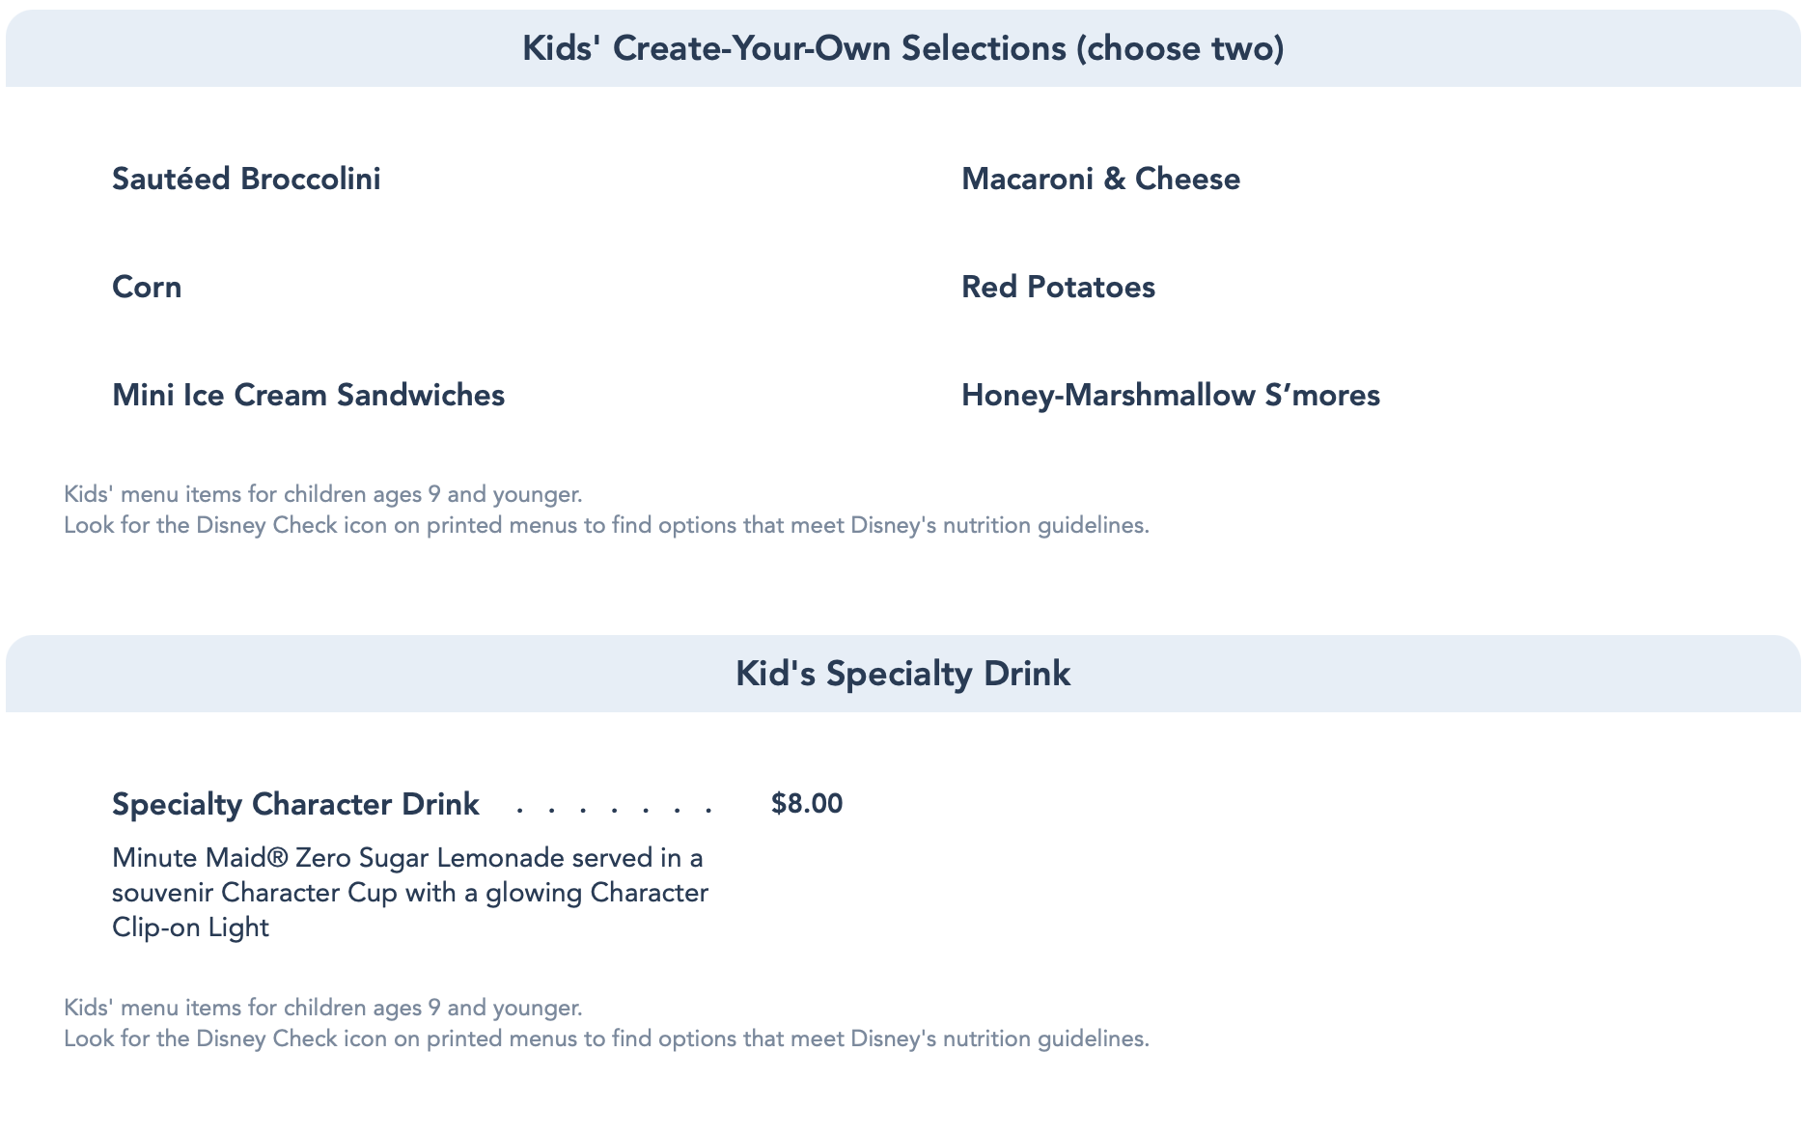Open the Specialty Character Drink item
Image resolution: width=1803 pixels, height=1135 pixels.
coord(295,805)
